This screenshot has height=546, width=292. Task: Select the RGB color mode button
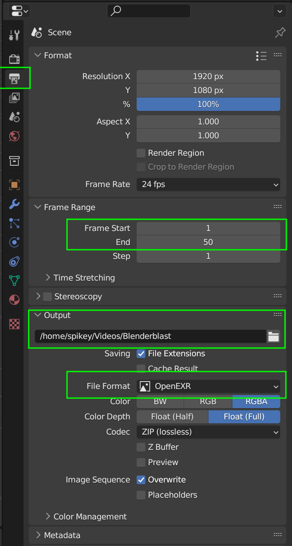pos(208,402)
